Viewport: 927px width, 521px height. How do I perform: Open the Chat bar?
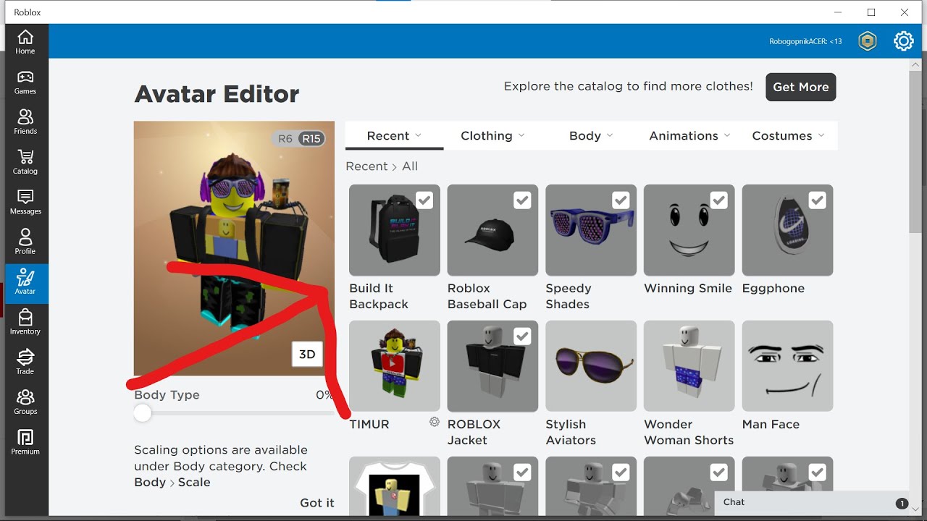tap(813, 502)
